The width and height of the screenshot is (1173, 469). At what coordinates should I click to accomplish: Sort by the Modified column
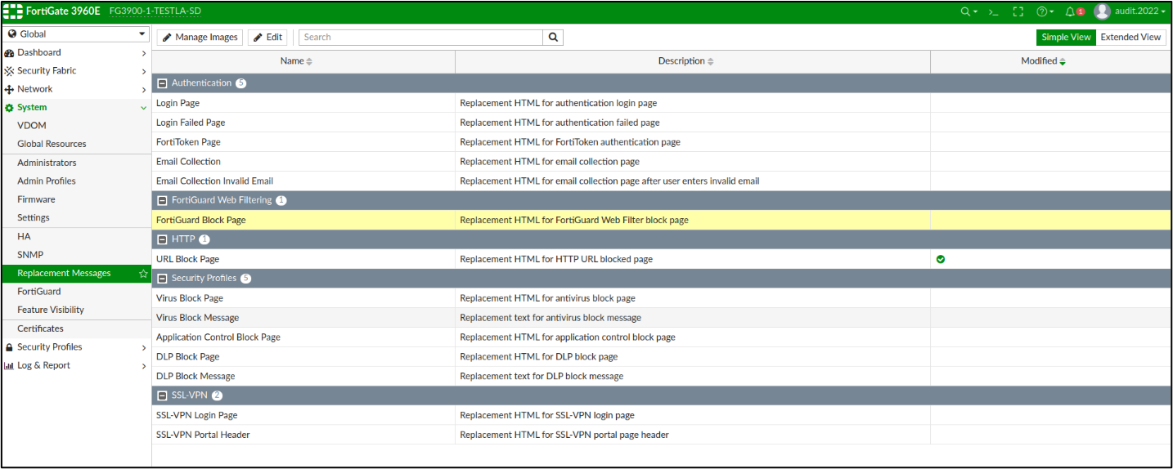point(1050,61)
